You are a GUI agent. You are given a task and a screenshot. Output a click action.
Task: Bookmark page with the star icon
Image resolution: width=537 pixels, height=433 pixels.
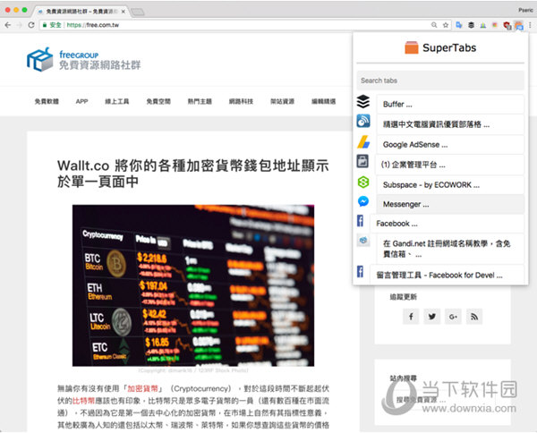pyautogui.click(x=446, y=25)
